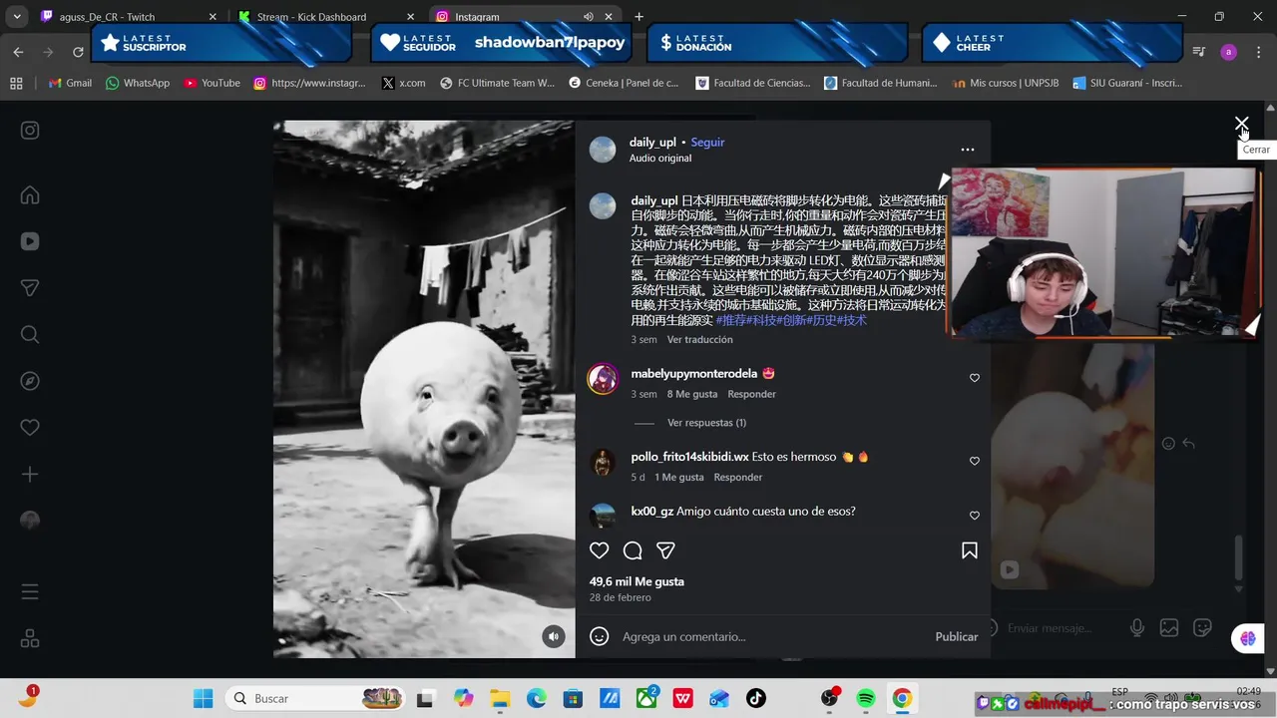Open Spotify from the taskbar

(866, 699)
